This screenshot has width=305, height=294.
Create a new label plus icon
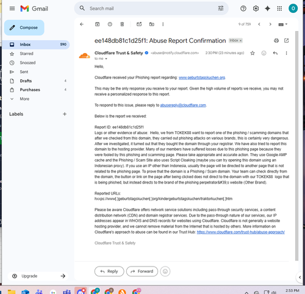[65, 114]
